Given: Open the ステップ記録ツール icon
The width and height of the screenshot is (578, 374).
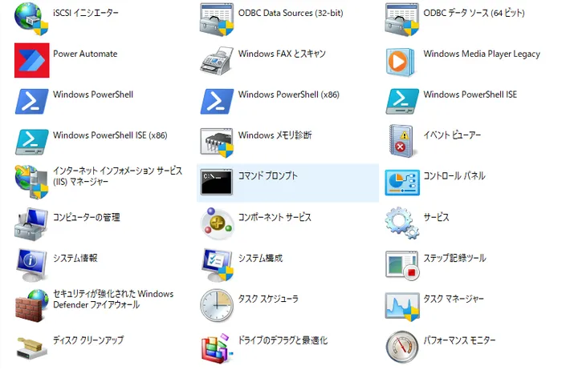Looking at the screenshot, I should pyautogui.click(x=402, y=266).
